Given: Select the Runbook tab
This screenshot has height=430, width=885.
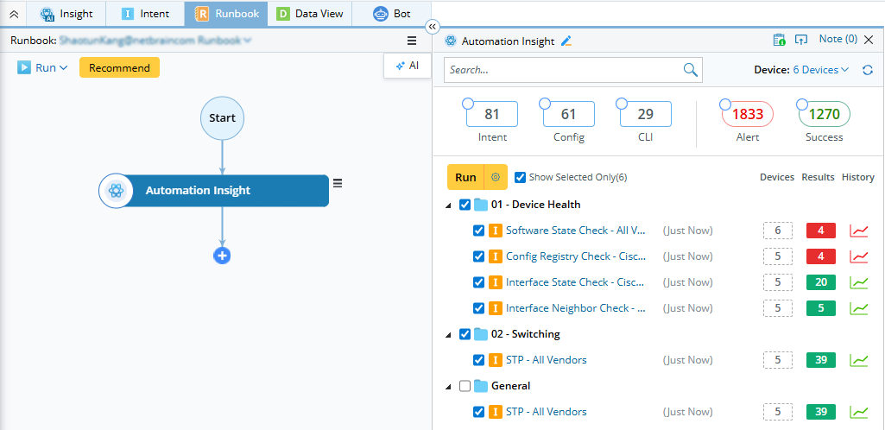Looking at the screenshot, I should [x=225, y=14].
